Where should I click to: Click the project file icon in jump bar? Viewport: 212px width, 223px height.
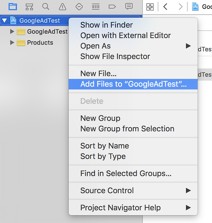pos(195,7)
